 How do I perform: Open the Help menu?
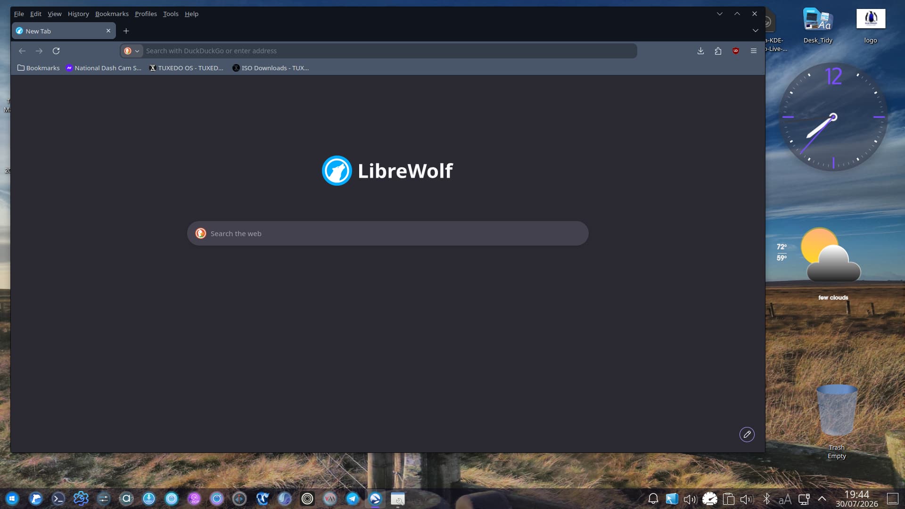click(191, 14)
